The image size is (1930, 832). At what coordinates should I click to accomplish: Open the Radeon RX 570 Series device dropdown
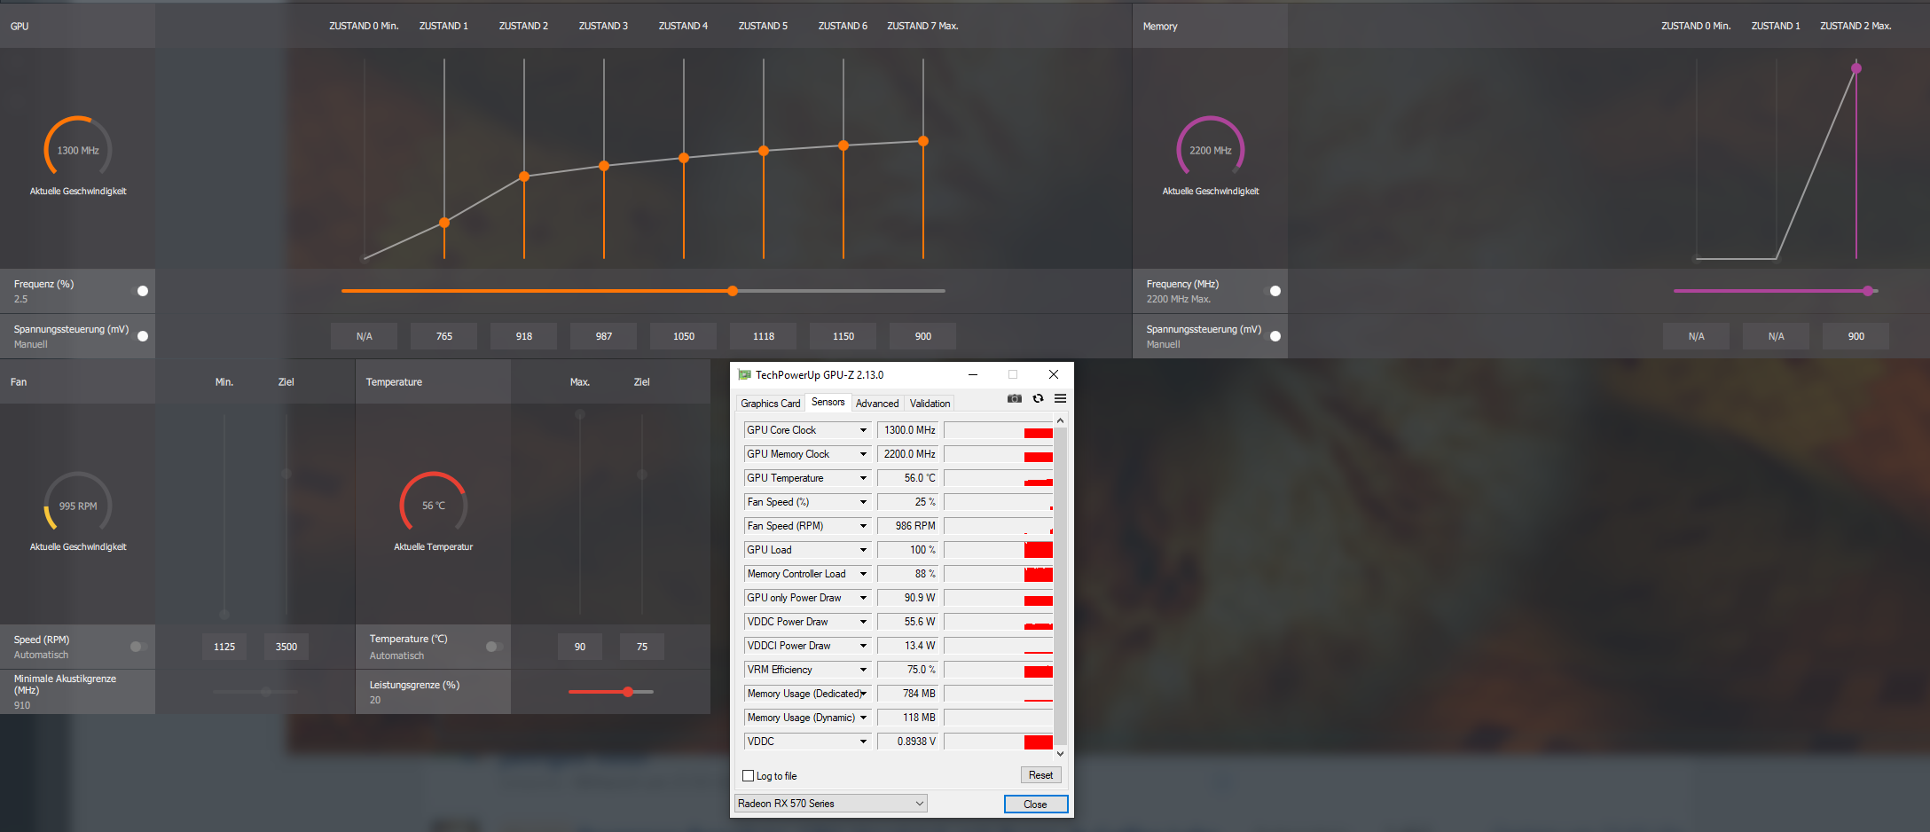831,804
